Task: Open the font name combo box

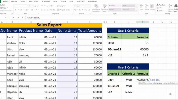Action: tap(21, 6)
